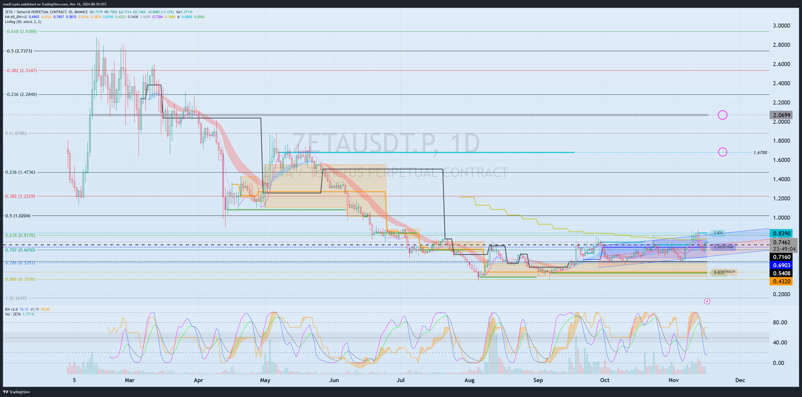Click the readCrypto published on TradingView.com header
The width and height of the screenshot is (802, 397).
(x=55, y=4)
